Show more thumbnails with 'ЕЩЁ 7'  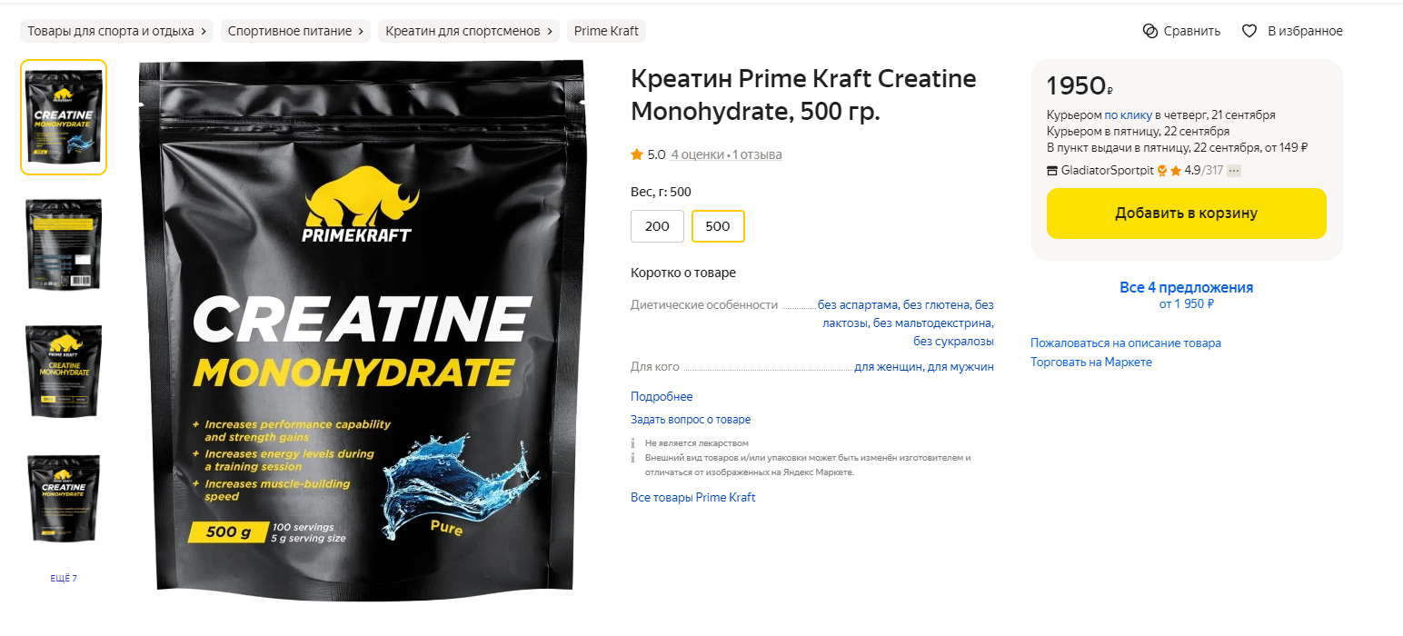click(64, 579)
